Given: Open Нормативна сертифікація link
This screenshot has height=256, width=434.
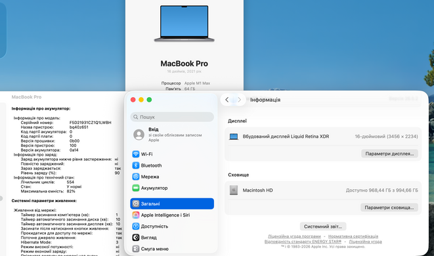Looking at the screenshot, I should (x=353, y=236).
